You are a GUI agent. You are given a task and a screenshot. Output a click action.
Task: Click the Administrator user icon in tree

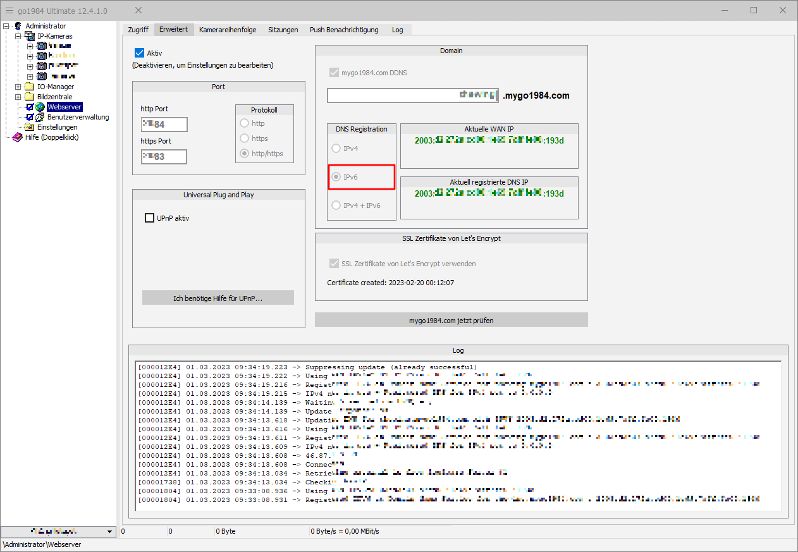pyautogui.click(x=18, y=26)
